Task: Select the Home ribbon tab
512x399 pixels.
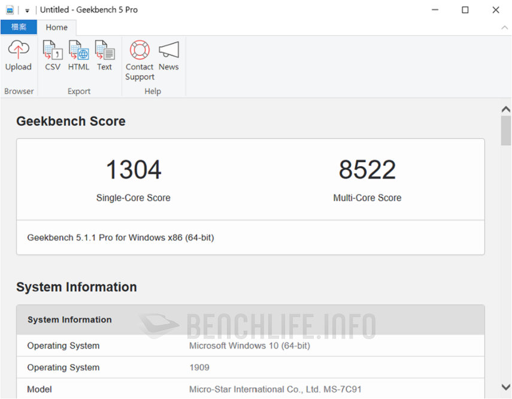Action: [x=57, y=27]
